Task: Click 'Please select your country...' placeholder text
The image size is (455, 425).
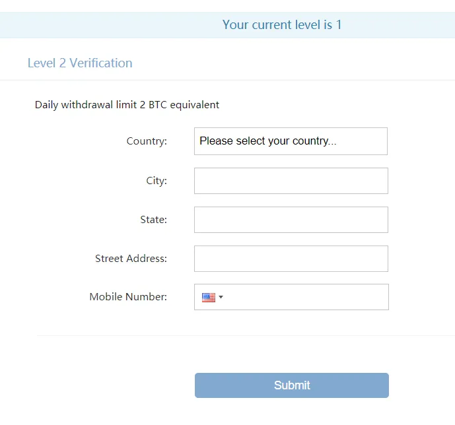Action: [268, 141]
